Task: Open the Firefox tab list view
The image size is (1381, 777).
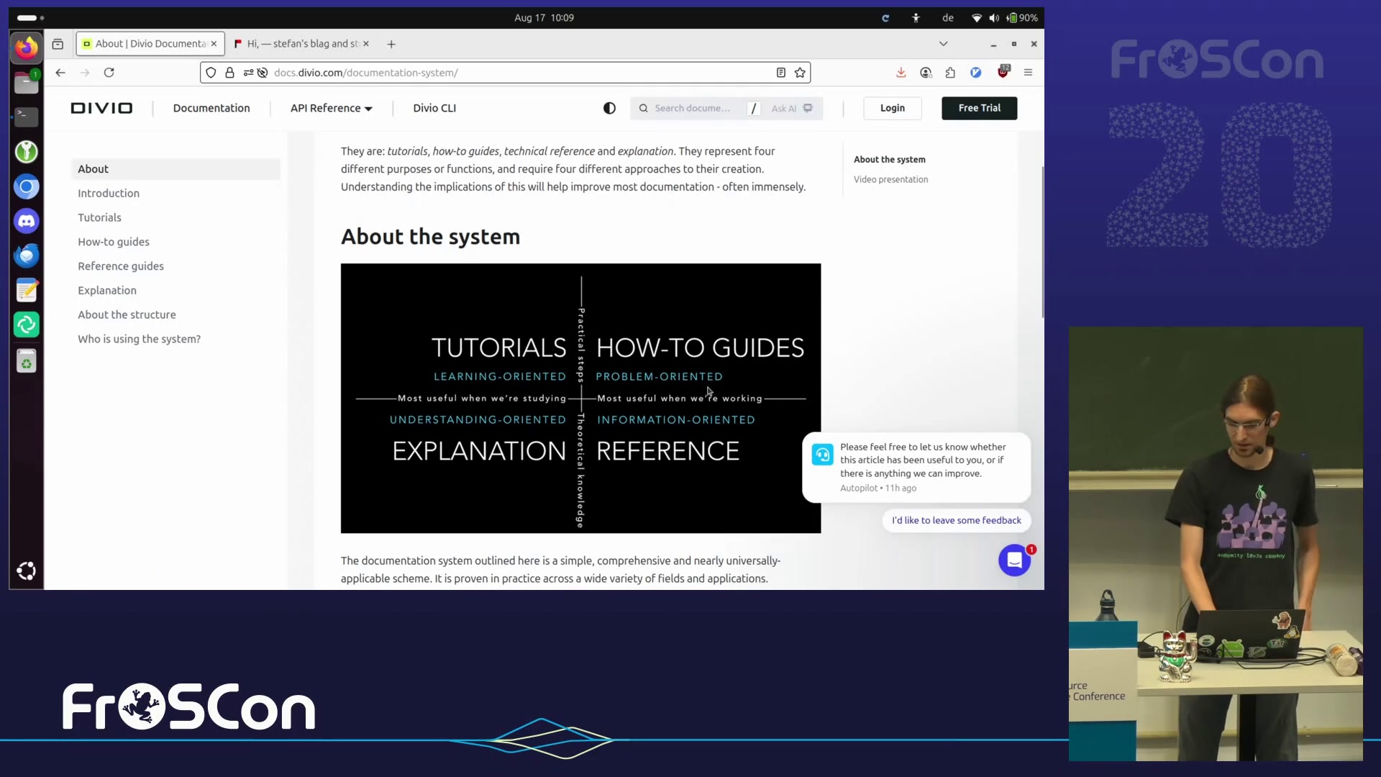Action: [58, 44]
